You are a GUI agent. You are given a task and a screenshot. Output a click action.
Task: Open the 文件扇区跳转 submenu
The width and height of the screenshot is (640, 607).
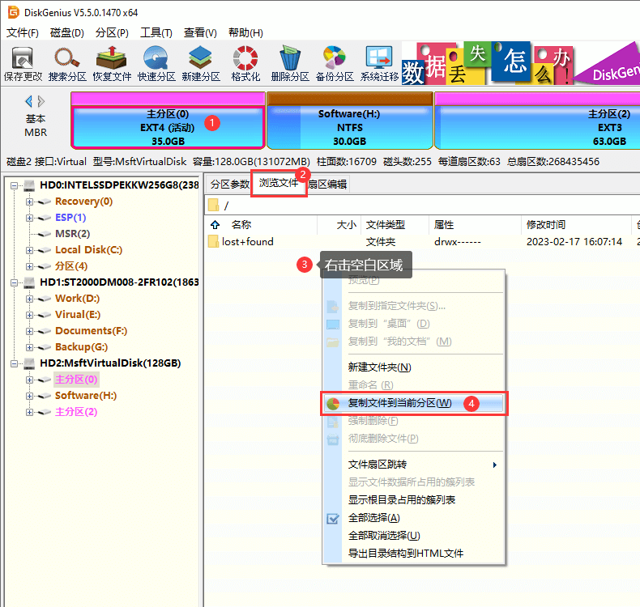click(x=413, y=465)
